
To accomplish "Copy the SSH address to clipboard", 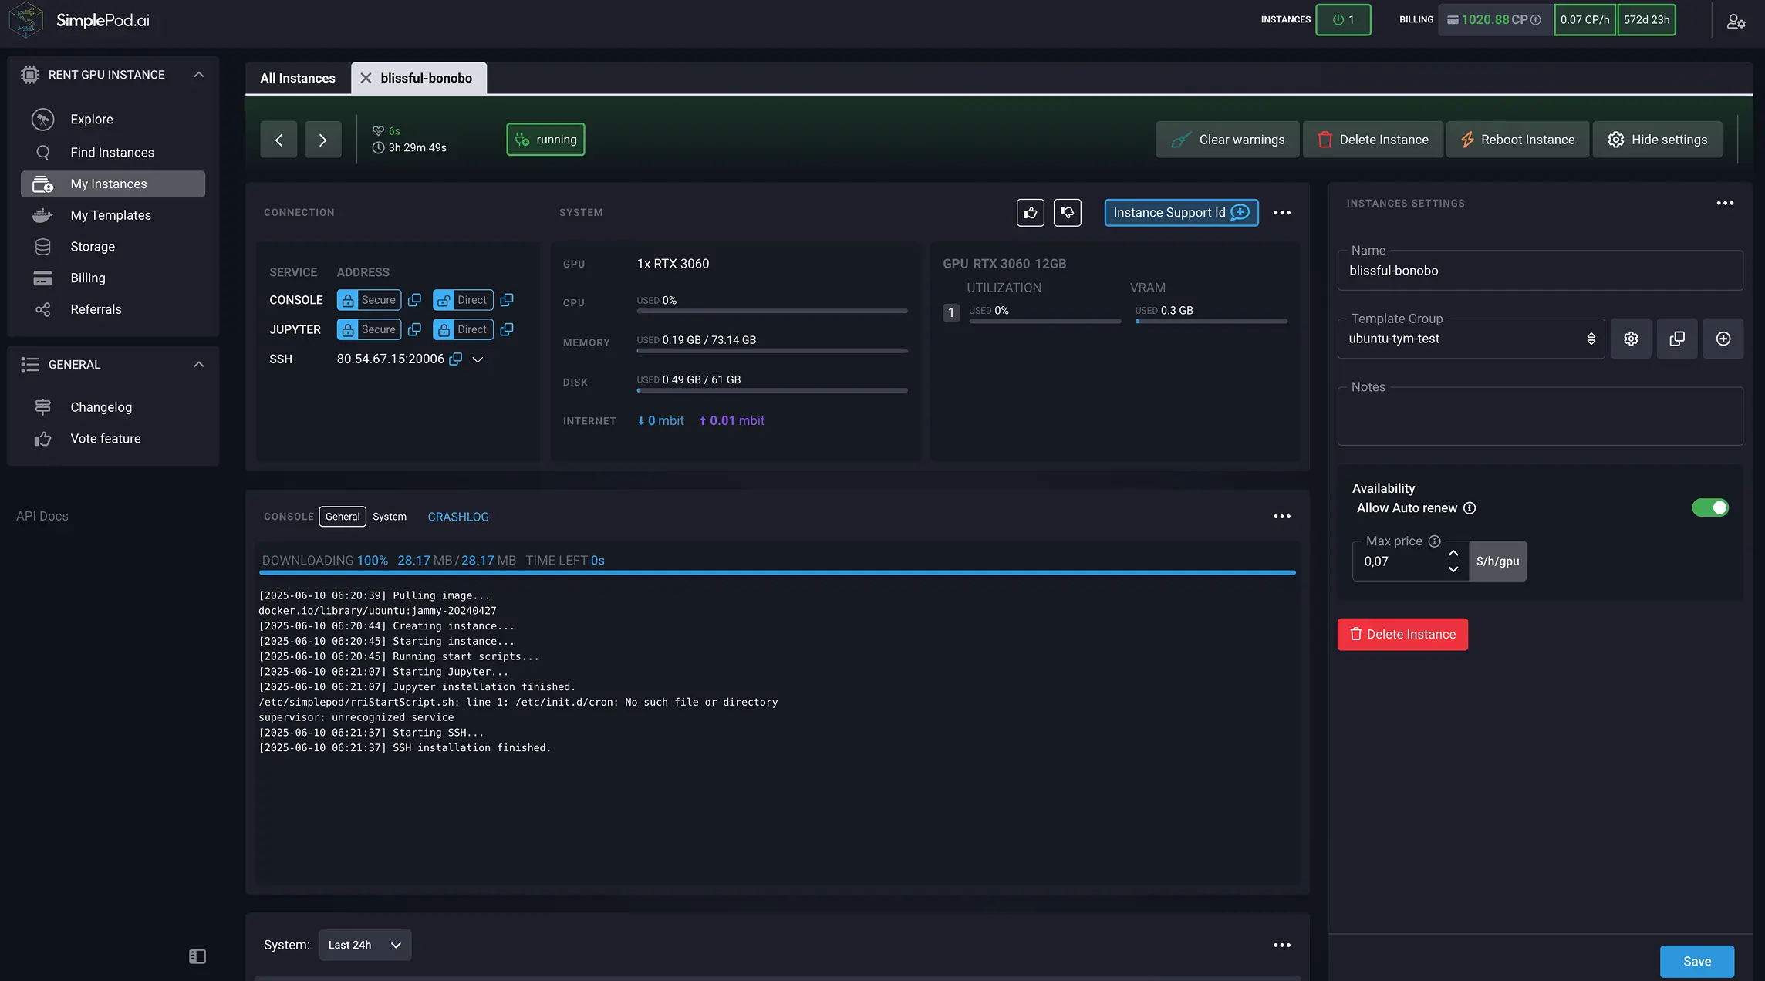I will click(456, 359).
